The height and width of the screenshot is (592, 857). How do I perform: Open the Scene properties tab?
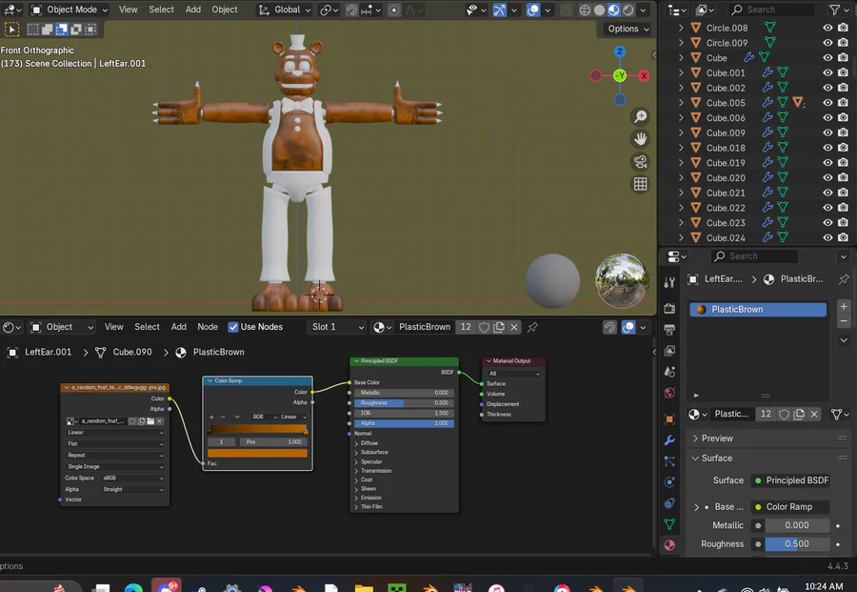pyautogui.click(x=669, y=372)
